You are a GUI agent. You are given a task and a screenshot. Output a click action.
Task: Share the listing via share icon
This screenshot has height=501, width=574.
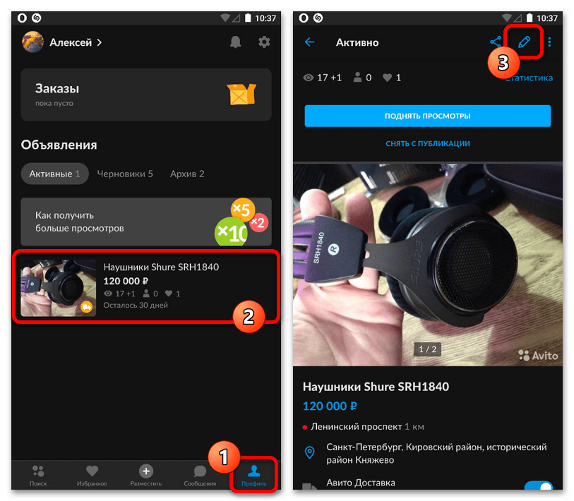pos(496,42)
